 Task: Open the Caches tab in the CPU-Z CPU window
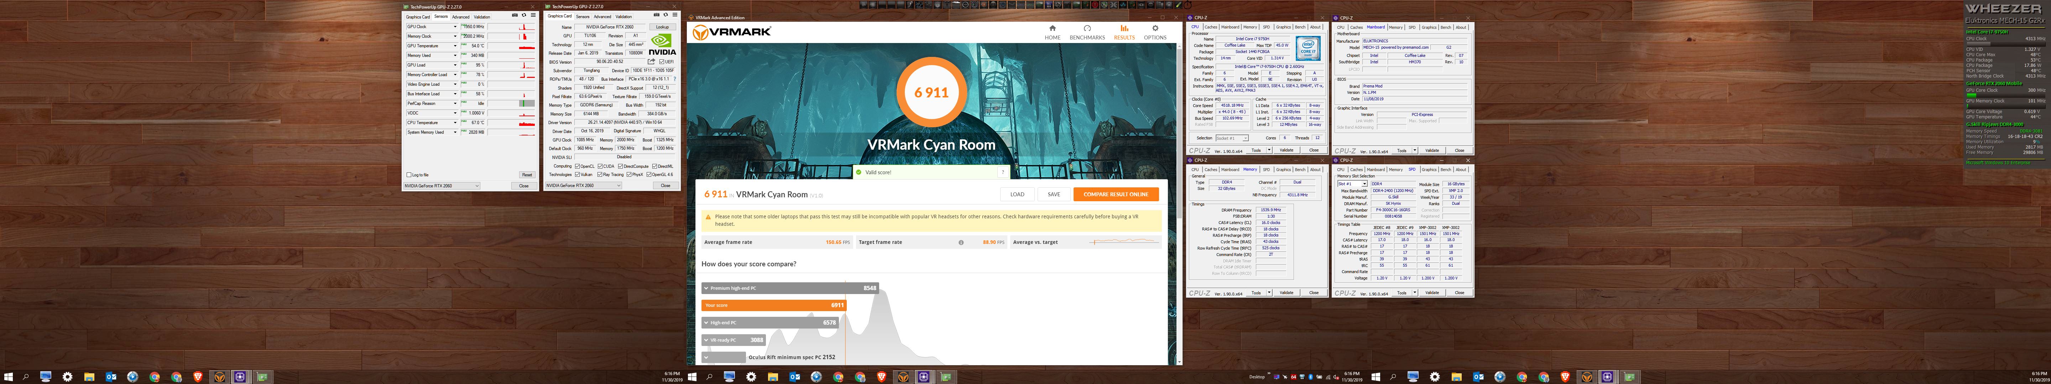coord(1211,27)
